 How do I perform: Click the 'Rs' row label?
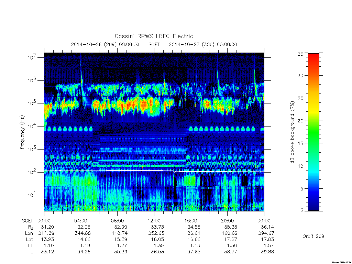[31, 228]
